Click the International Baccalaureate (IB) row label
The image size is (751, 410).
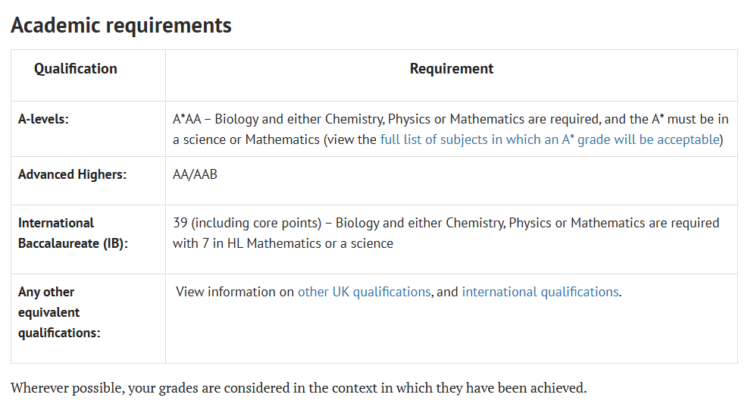(x=74, y=233)
